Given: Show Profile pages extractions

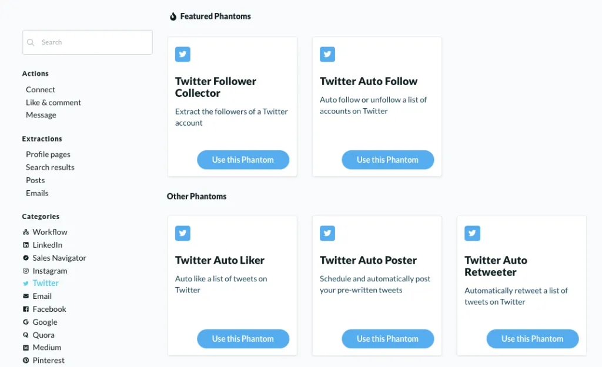Looking at the screenshot, I should coord(48,154).
